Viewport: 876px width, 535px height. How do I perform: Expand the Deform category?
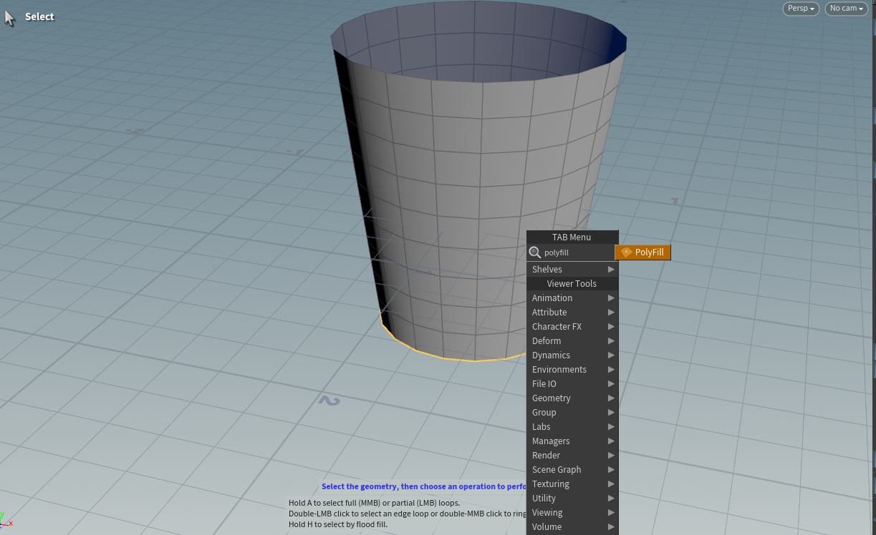coord(572,340)
